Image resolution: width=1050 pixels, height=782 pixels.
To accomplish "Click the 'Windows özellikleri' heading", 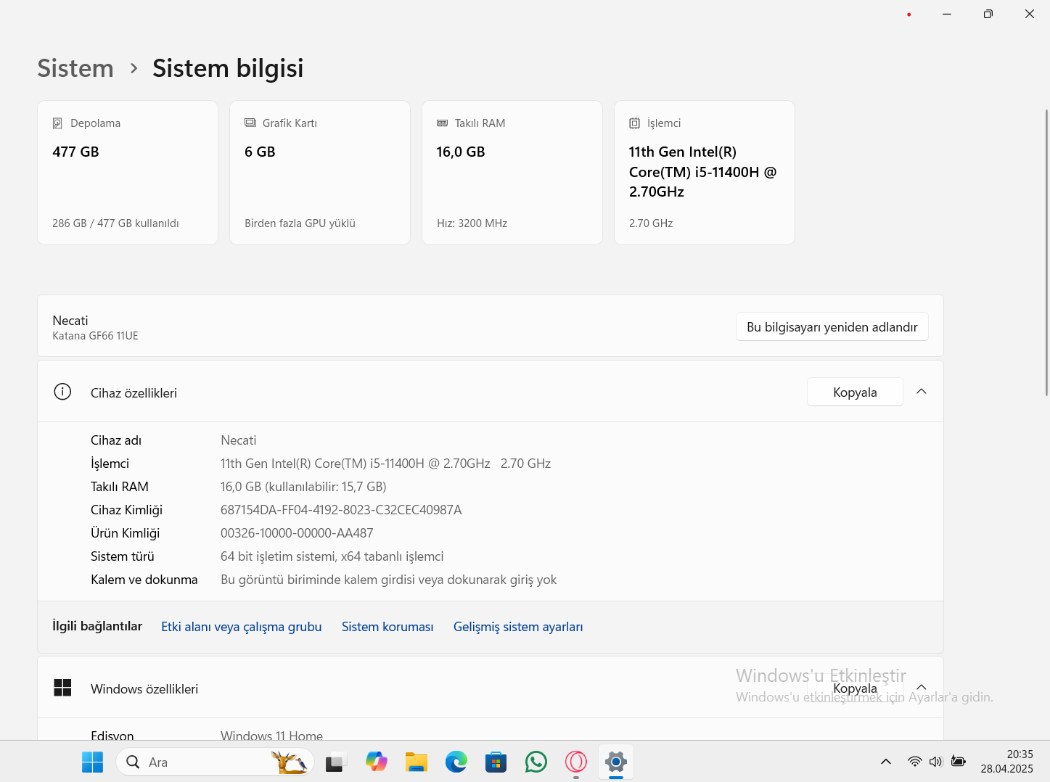I will pos(144,689).
